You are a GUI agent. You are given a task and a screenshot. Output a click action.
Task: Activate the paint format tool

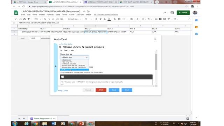pyautogui.click(x=29, y=19)
